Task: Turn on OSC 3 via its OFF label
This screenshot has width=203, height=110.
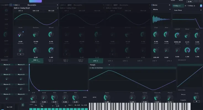Action: coord(115,5)
